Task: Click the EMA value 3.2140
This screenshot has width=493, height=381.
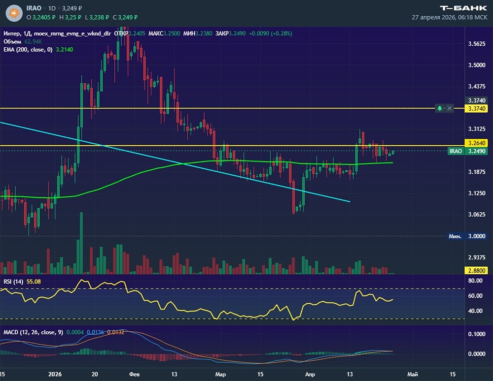Action: pos(65,50)
